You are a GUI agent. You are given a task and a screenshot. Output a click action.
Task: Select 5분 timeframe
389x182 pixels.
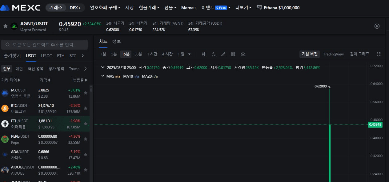(114, 54)
